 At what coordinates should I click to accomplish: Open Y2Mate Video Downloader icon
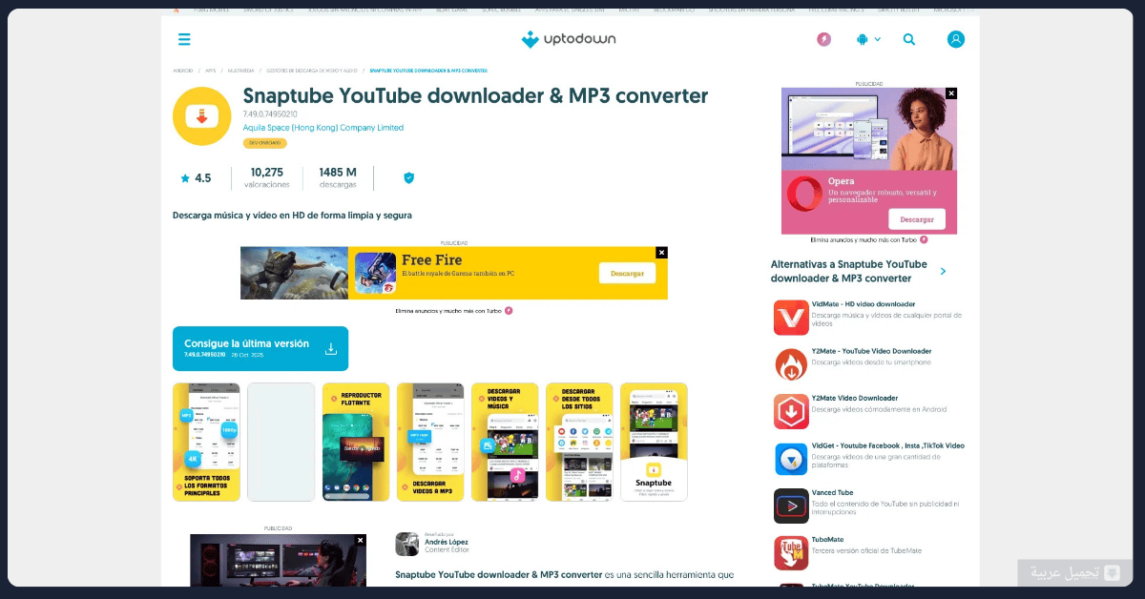pyautogui.click(x=791, y=411)
